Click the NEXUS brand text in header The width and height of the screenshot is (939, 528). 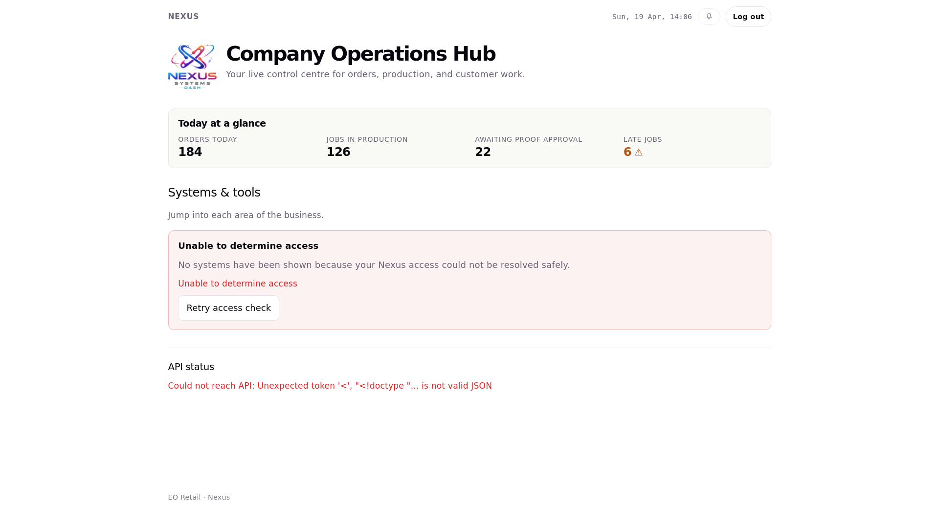(x=183, y=17)
